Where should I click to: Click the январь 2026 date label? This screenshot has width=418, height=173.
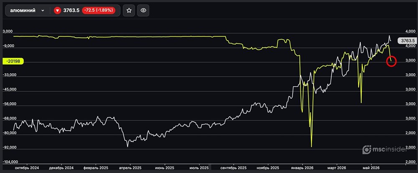point(303,168)
